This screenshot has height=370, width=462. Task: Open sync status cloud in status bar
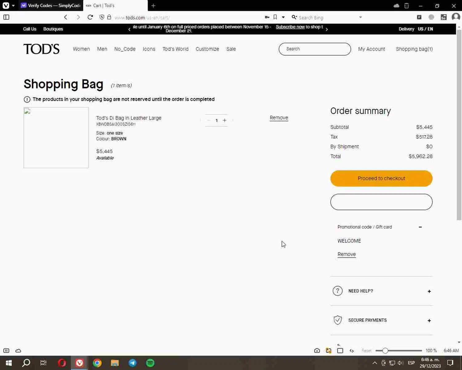pos(18,351)
